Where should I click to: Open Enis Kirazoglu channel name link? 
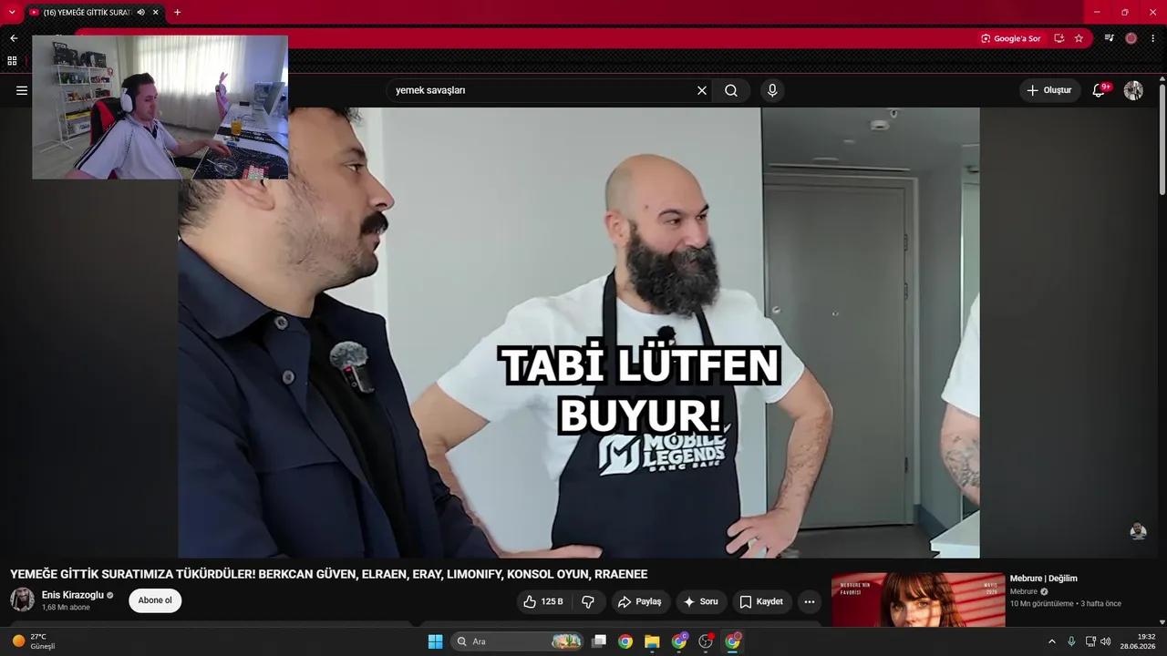[x=73, y=595]
